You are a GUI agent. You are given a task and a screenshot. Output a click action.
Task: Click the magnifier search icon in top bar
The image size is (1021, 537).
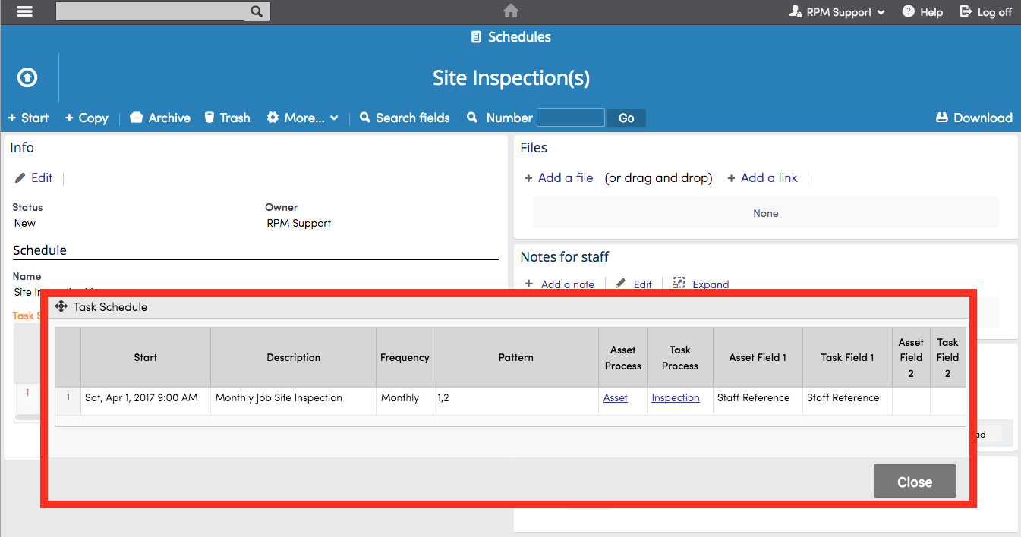pos(257,11)
